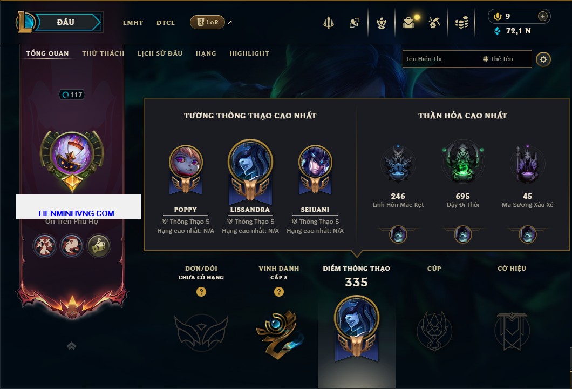
Task: Select the Poppy mastery champion
Action: click(x=186, y=170)
